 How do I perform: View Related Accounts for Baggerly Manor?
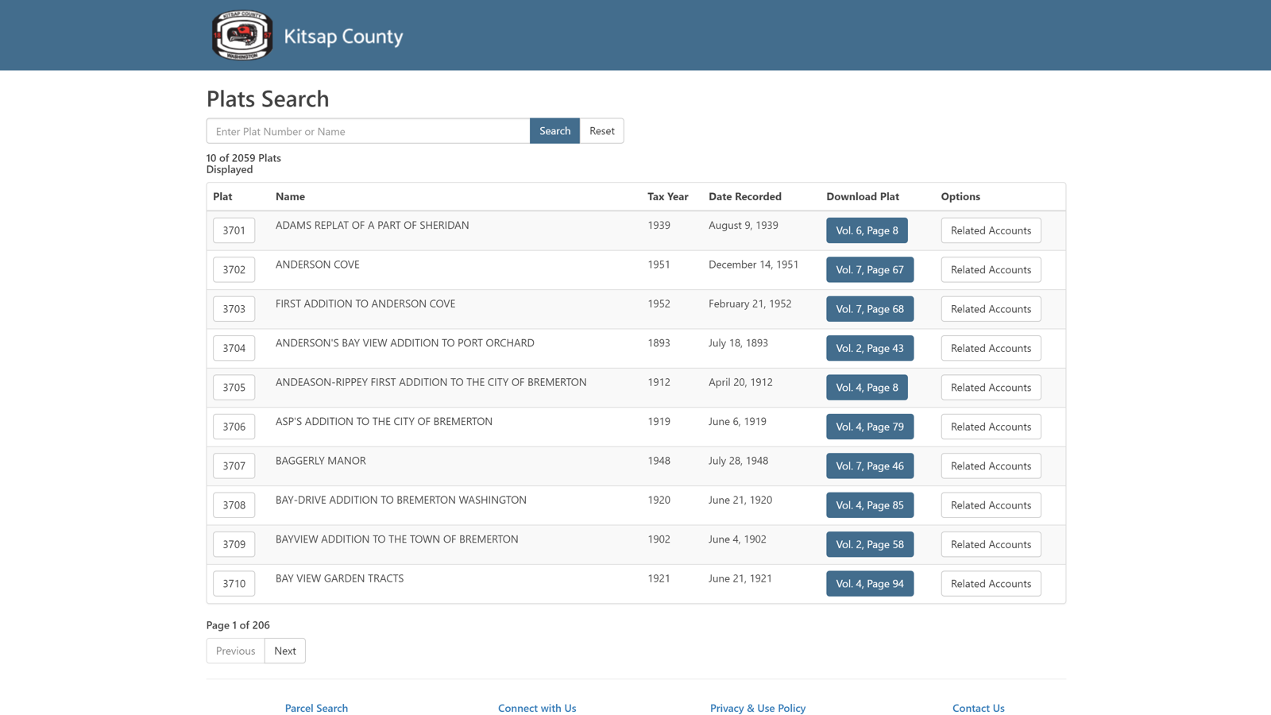coord(991,466)
